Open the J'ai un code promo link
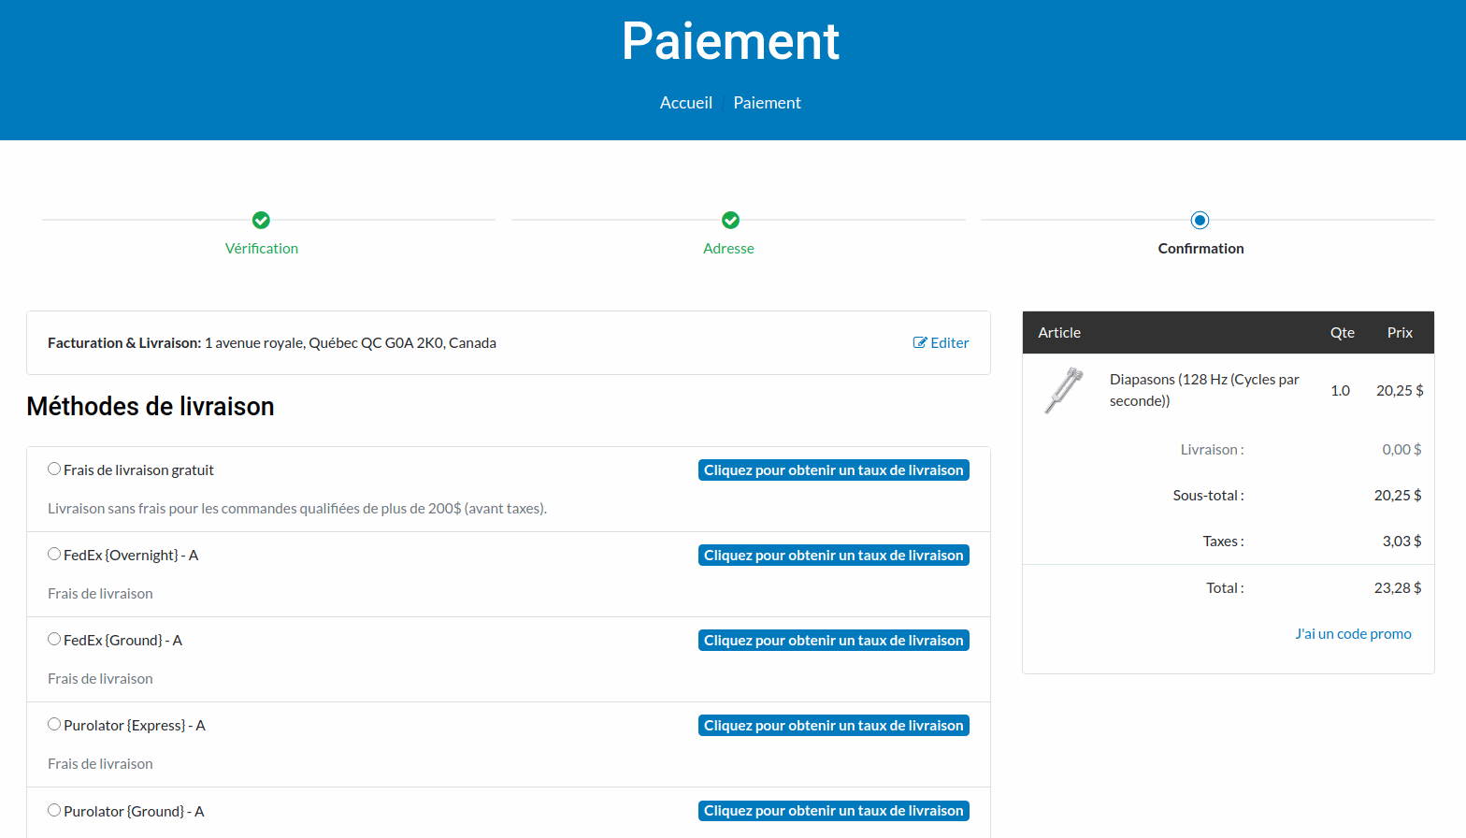Image resolution: width=1466 pixels, height=838 pixels. tap(1353, 634)
